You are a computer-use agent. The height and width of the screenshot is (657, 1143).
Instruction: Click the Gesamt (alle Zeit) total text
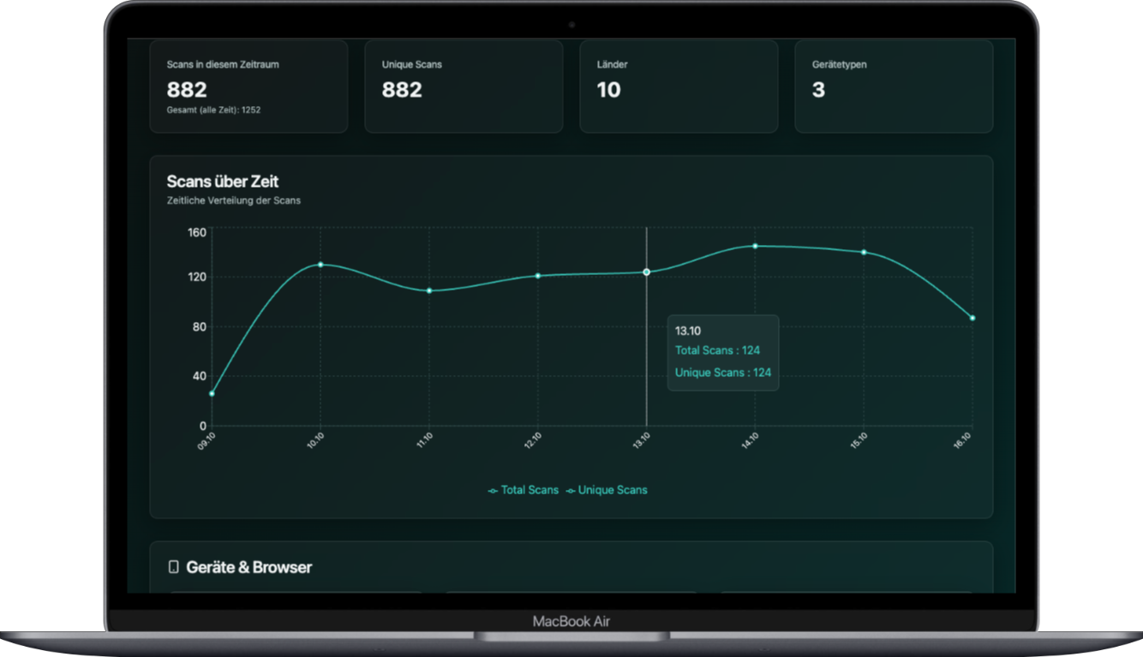pyautogui.click(x=213, y=110)
